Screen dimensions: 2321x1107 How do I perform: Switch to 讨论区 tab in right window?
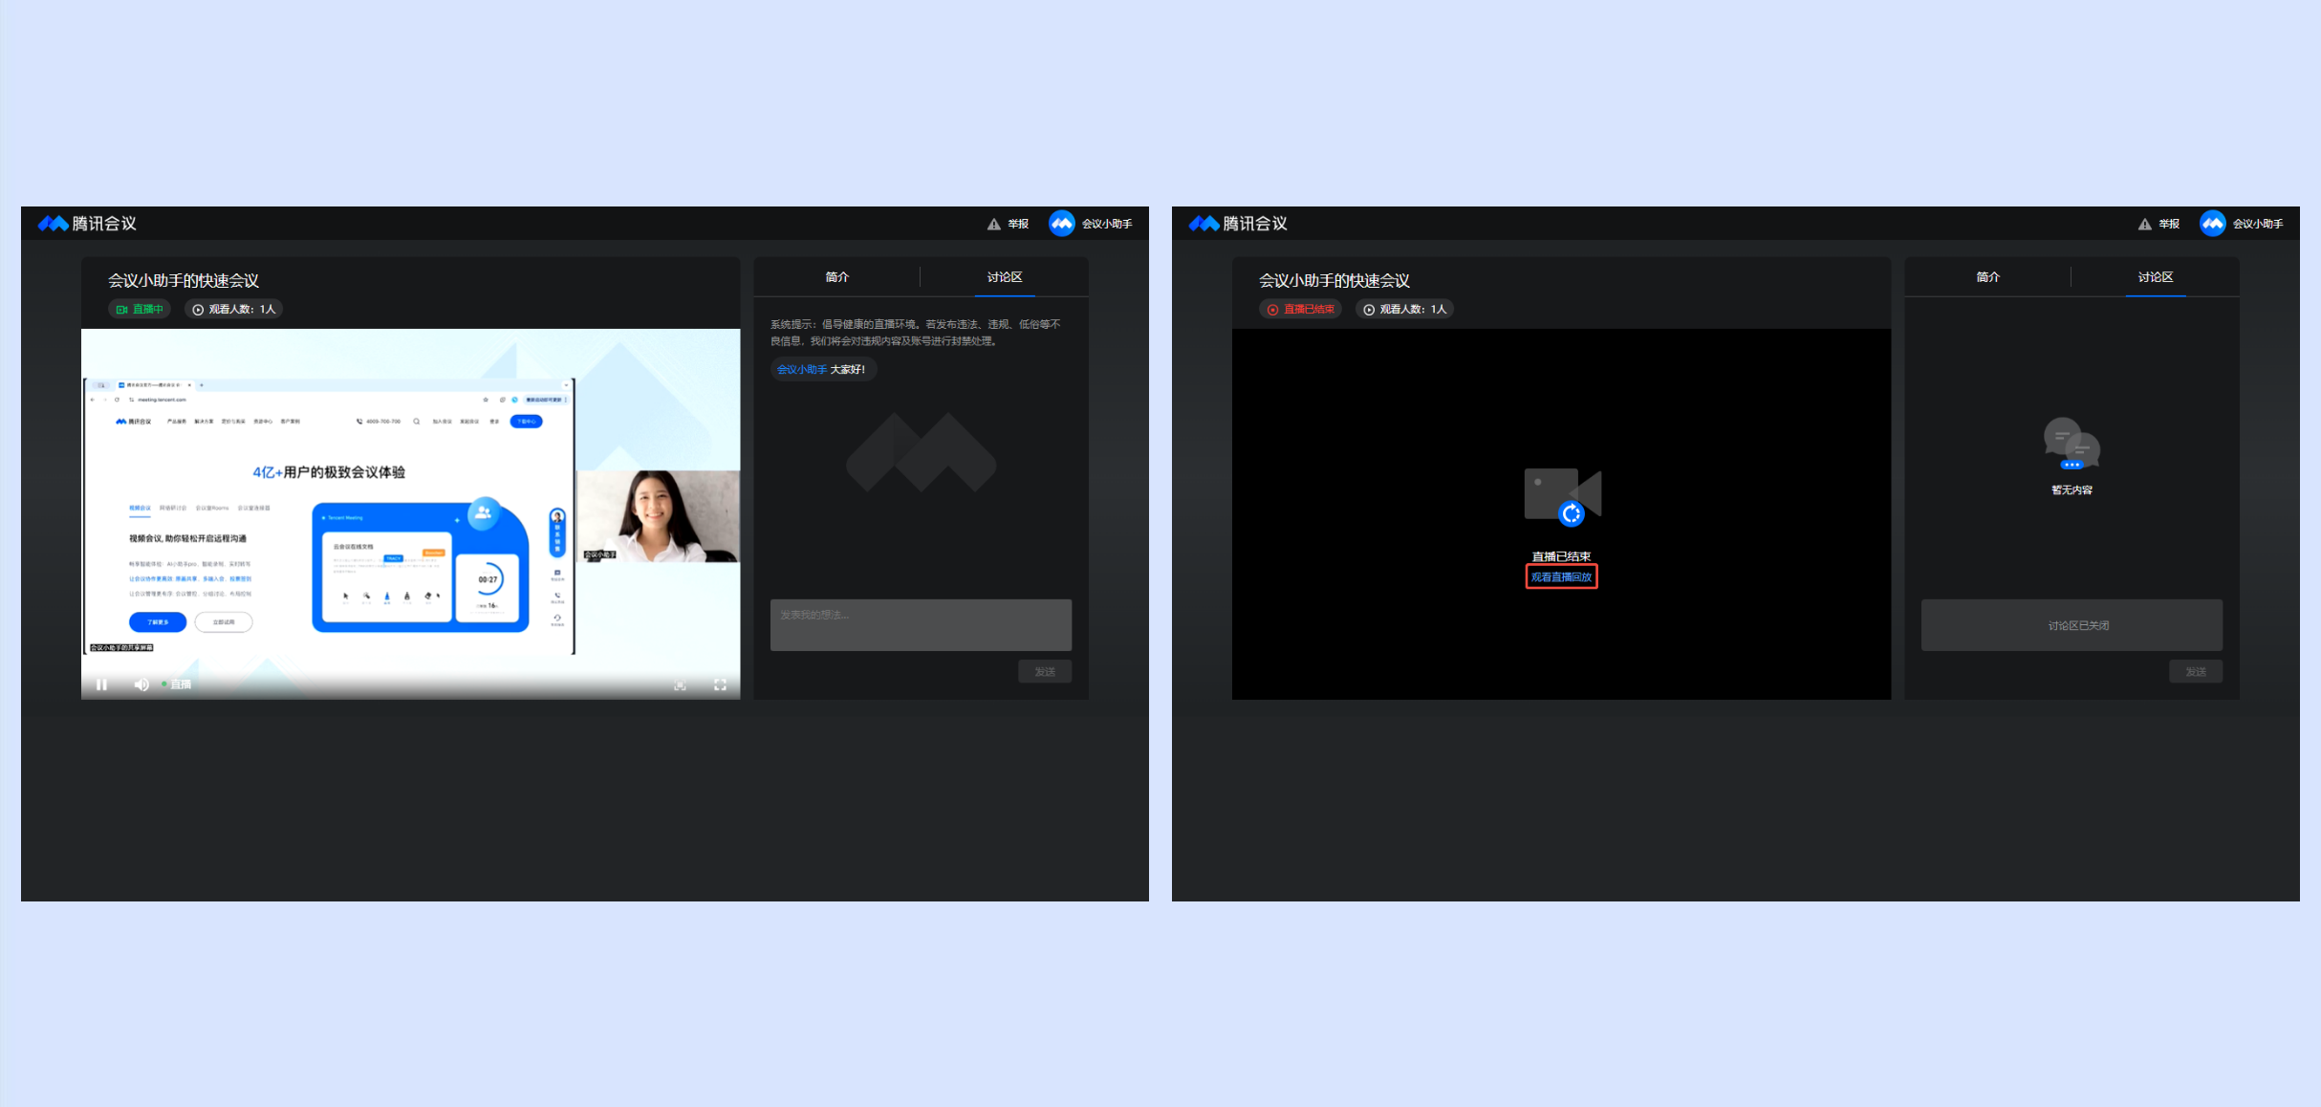2156,277
